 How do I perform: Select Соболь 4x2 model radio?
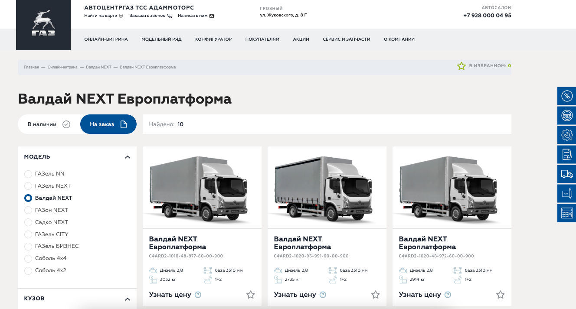[x=28, y=270]
